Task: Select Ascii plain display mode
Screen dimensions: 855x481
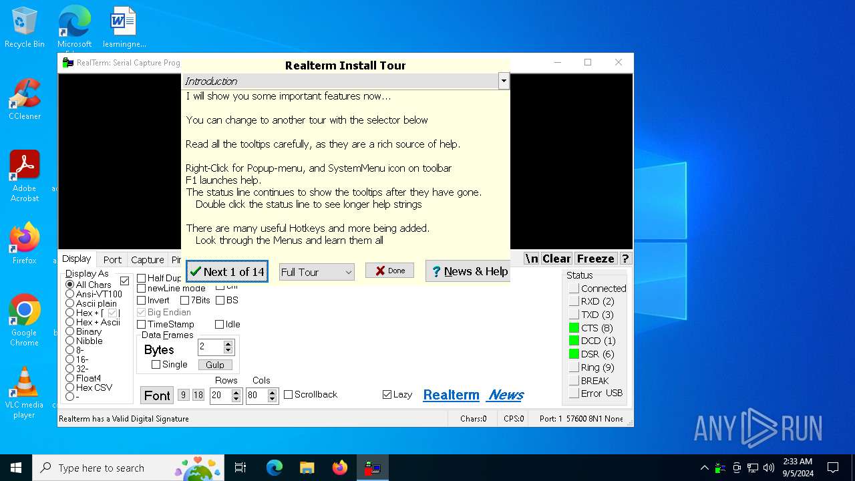Action: click(70, 303)
